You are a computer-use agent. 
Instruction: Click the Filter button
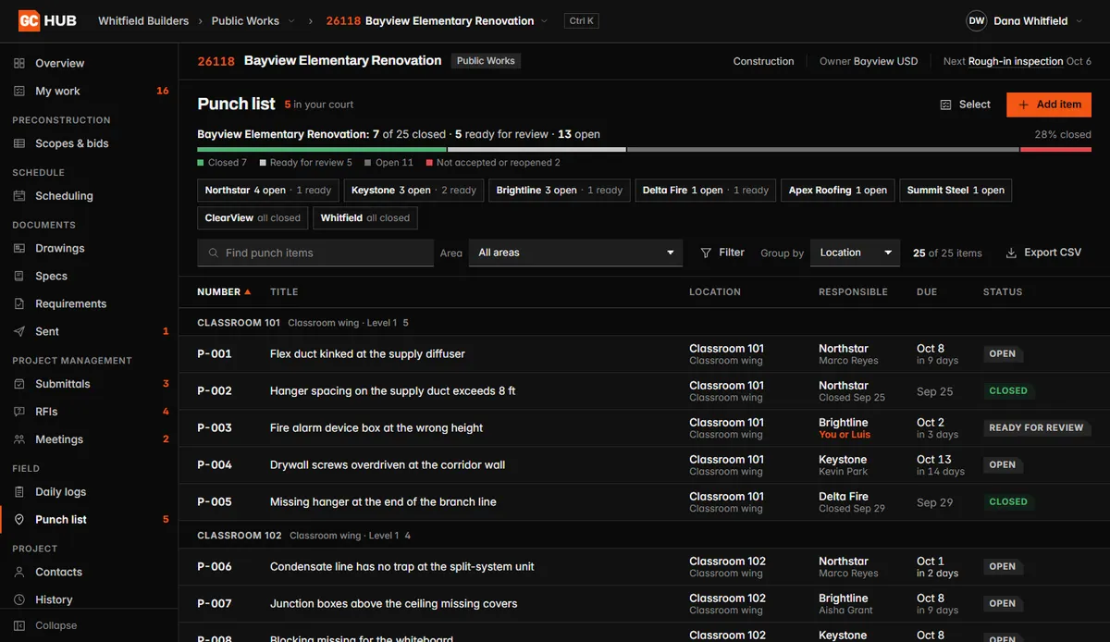(722, 253)
